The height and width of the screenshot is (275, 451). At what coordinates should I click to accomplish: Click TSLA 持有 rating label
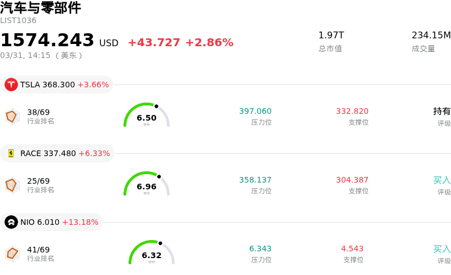pos(442,111)
